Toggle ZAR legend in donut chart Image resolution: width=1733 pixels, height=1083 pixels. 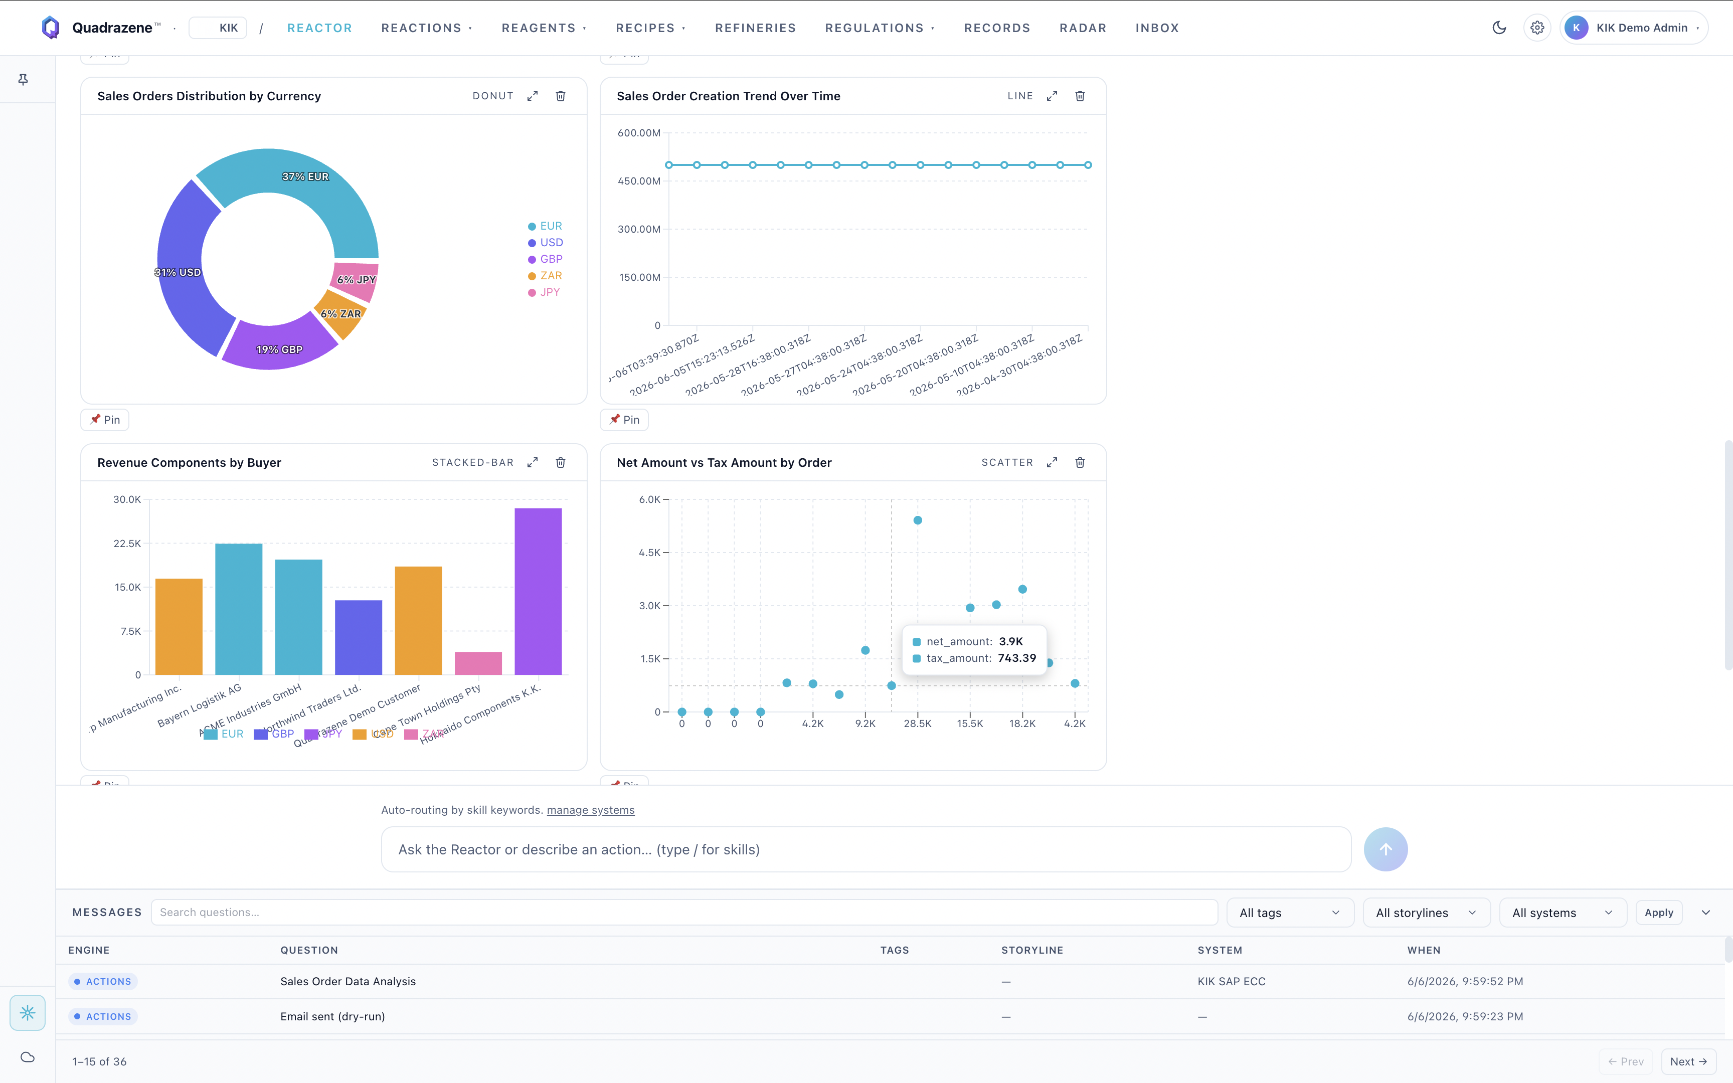[545, 276]
